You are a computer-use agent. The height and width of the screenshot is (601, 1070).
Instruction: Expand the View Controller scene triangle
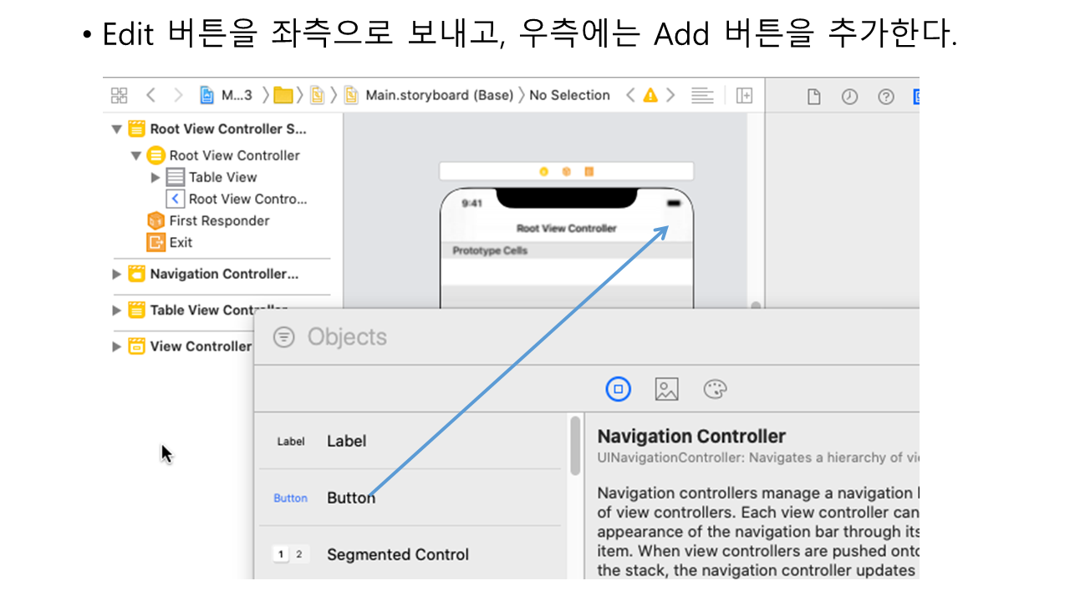click(x=117, y=346)
